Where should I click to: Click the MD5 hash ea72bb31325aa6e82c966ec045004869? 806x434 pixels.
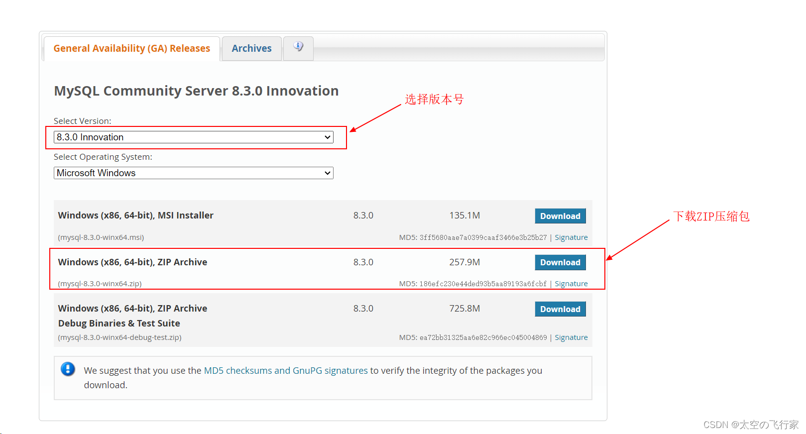pos(483,337)
